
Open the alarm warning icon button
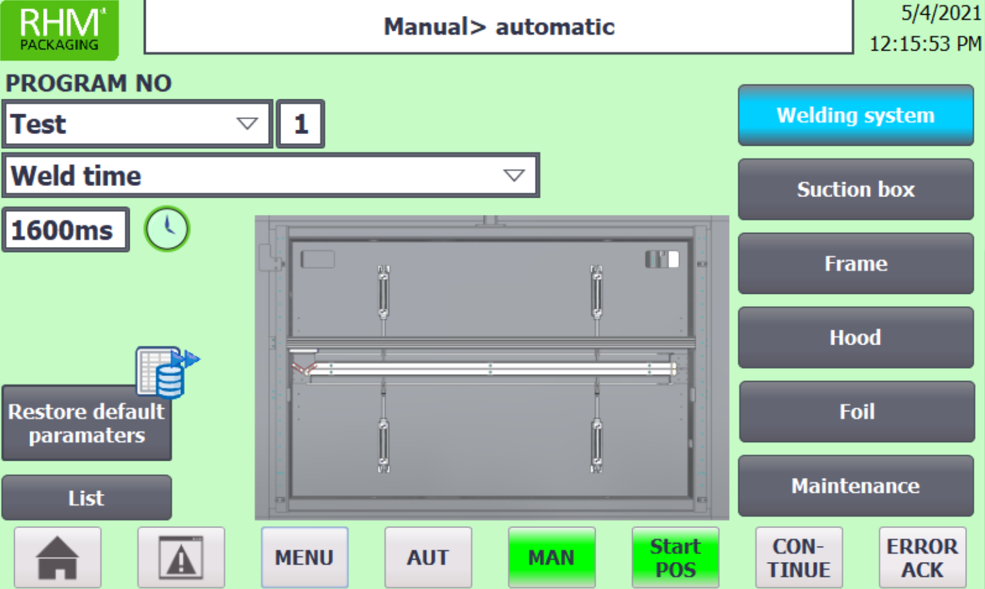coord(181,557)
